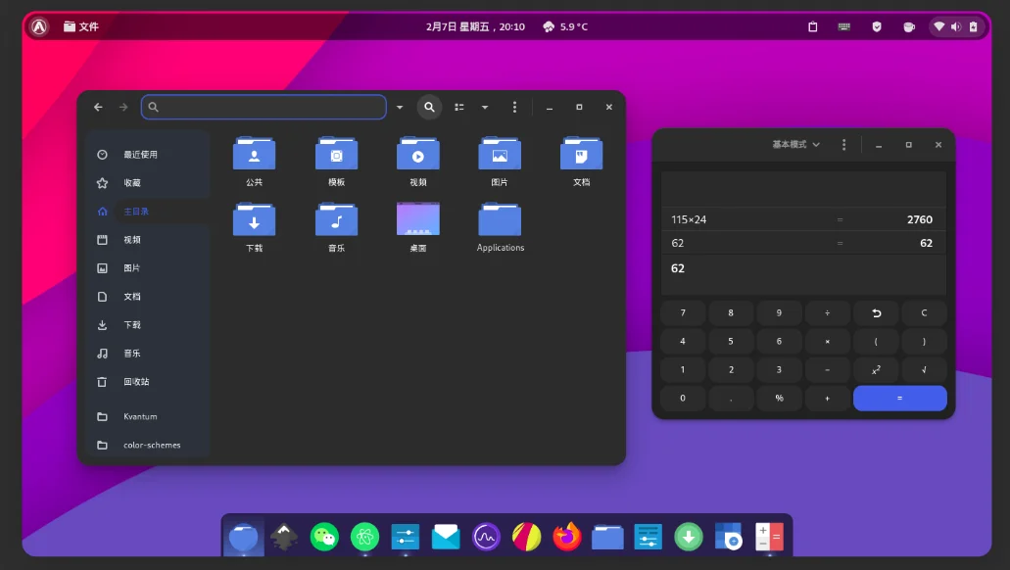The width and height of the screenshot is (1010, 570).
Task: Insert a close parenthesis in calculator
Action: tap(925, 342)
